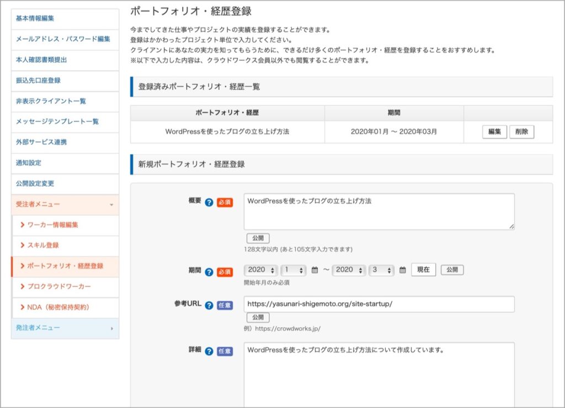
Task: Click the 削除 button for the WordPress entry
Action: click(x=521, y=132)
